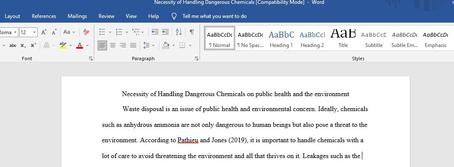Open the numbering library dropdown arrow
Image resolution: width=454 pixels, height=167 pixels.
tap(126, 32)
